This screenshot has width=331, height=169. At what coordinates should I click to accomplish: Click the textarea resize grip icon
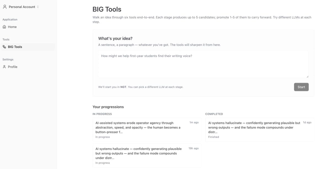point(307,76)
